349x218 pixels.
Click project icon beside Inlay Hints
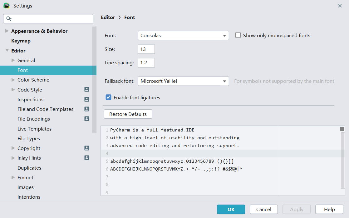(87, 158)
